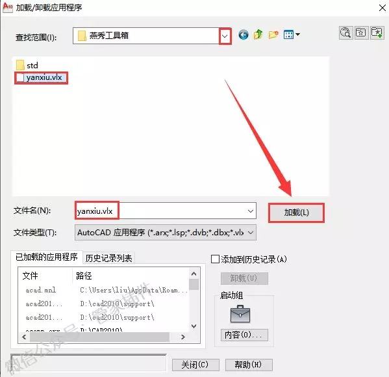The image size is (389, 377).
Task: Switch to the 历史记录列表 tab
Action: tap(108, 258)
